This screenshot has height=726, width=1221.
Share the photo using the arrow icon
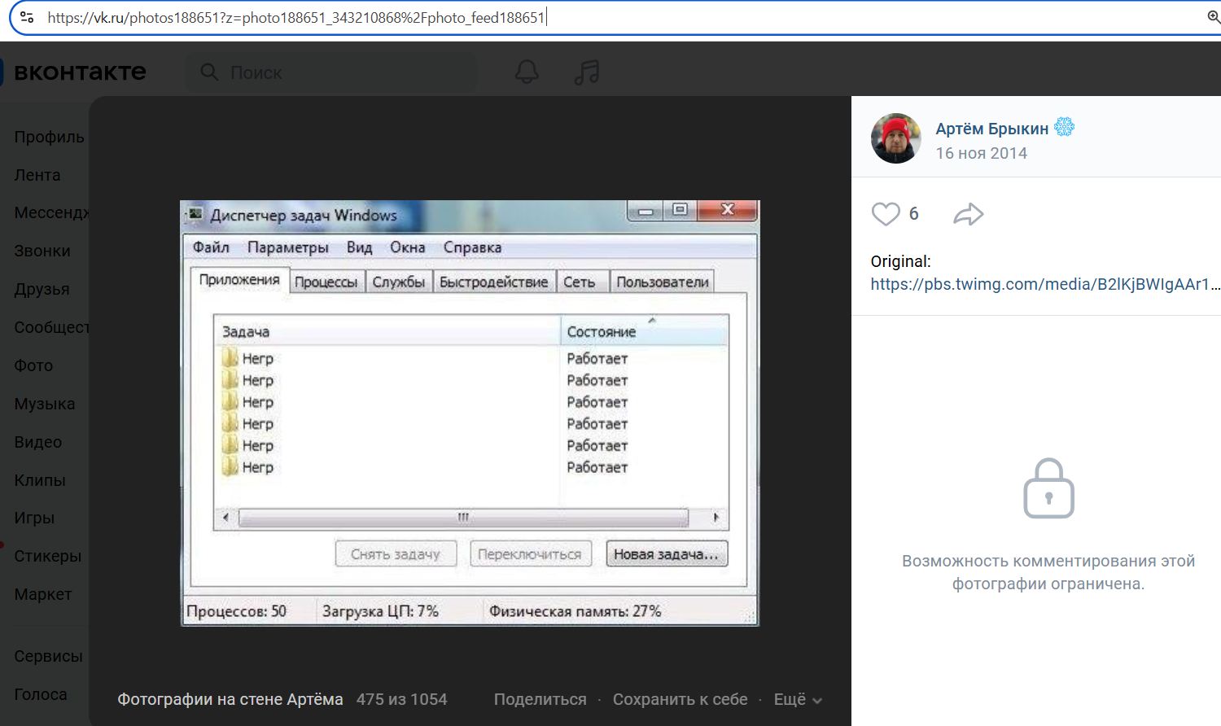[x=968, y=214]
